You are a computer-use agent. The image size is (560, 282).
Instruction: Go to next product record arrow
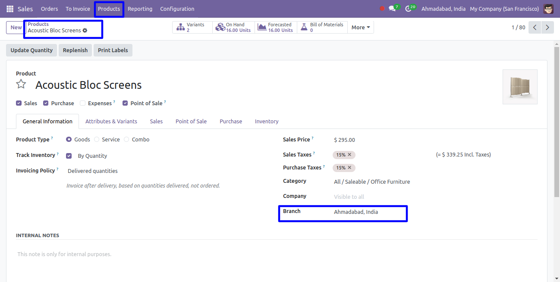pos(547,28)
